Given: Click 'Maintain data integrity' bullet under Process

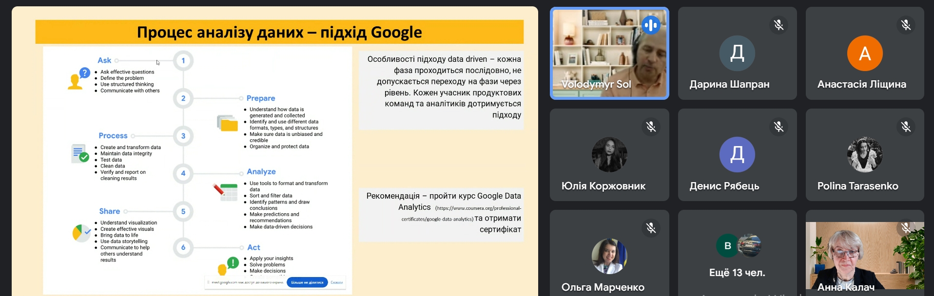Looking at the screenshot, I should point(126,153).
